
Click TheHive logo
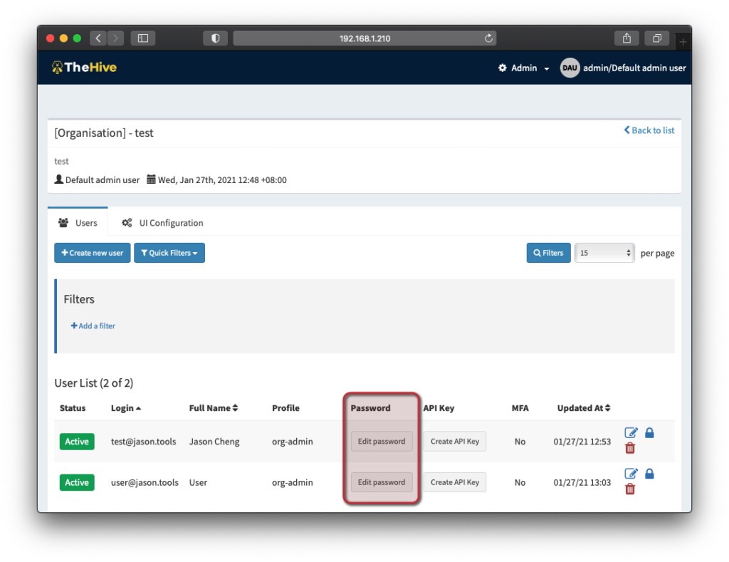coord(84,68)
